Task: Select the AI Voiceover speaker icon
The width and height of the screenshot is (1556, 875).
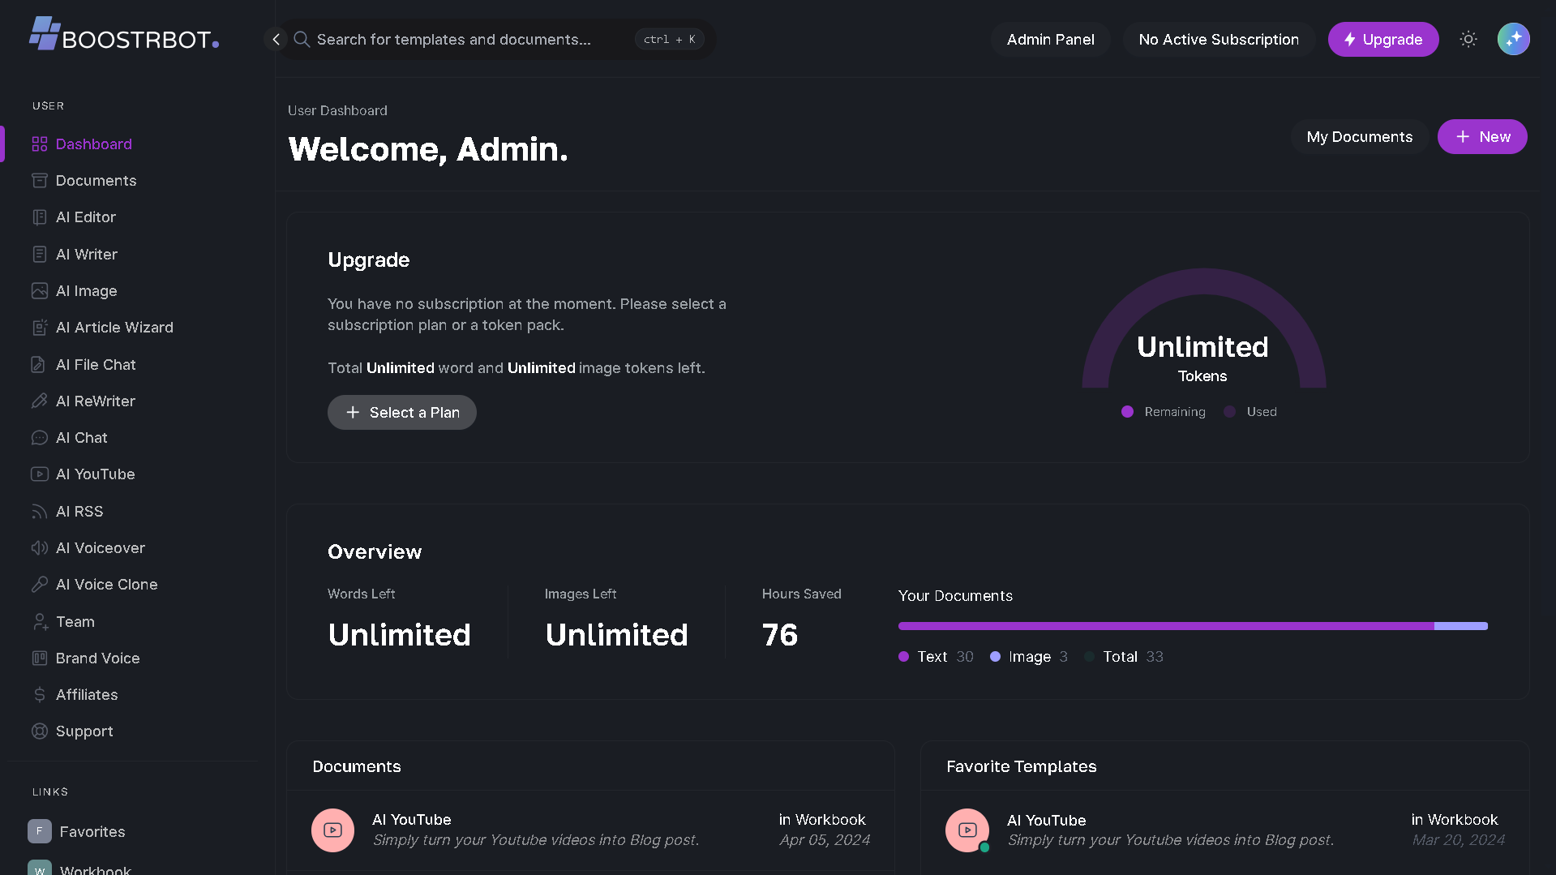Action: pos(39,548)
